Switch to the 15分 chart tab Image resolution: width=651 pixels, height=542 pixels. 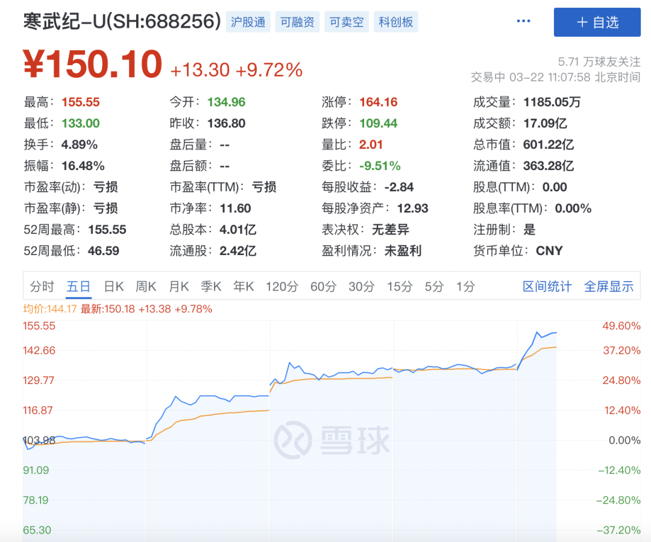click(x=400, y=286)
